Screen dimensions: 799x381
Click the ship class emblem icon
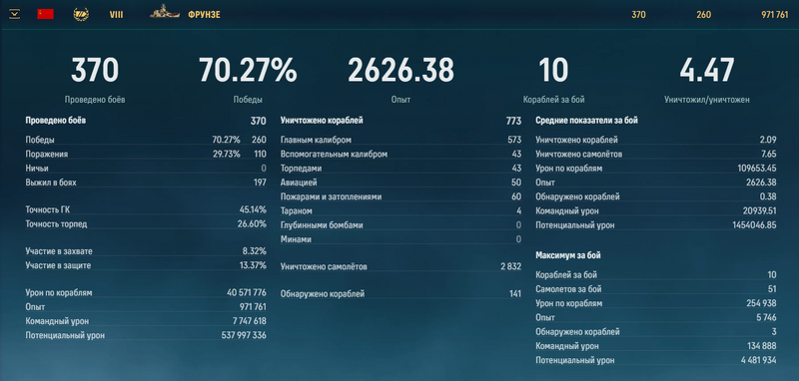[81, 14]
